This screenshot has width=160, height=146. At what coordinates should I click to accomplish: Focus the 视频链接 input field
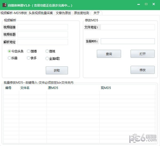(43, 27)
